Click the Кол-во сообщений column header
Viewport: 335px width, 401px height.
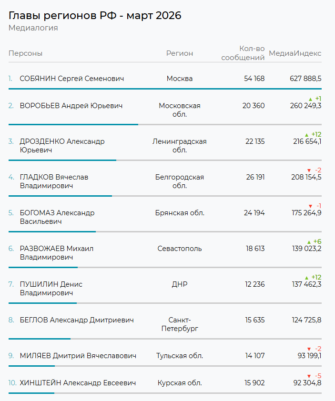click(x=243, y=53)
